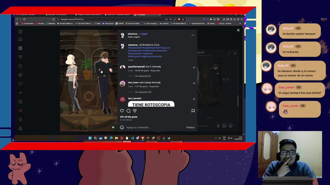Screen dimensions: 330x185
Task: Click the microphone icon in background chat panel
Action: pos(218,126)
